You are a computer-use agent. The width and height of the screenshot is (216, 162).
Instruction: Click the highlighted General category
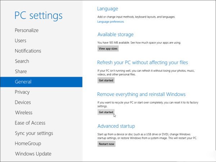click(x=23, y=82)
